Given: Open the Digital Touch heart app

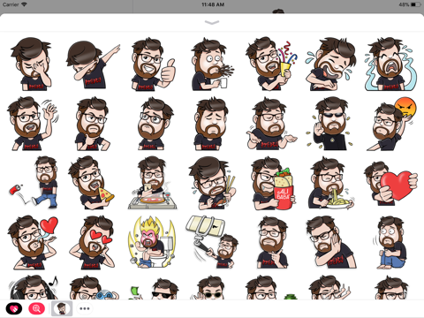Looking at the screenshot, I should [x=14, y=308].
